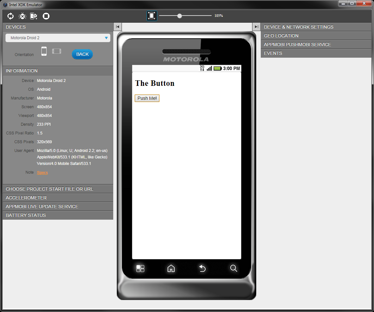Click the signal strength bars icon
374x312 pixels.
coord(209,69)
